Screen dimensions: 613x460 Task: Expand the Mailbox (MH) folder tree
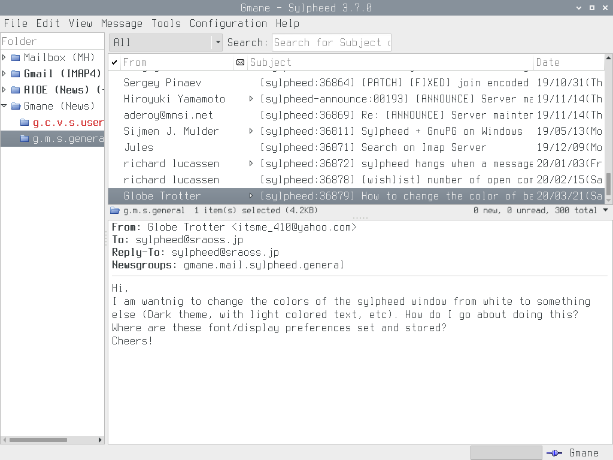[x=4, y=57]
